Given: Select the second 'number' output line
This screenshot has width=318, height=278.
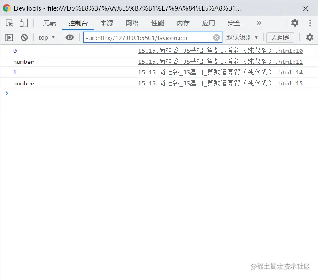Looking at the screenshot, I should pyautogui.click(x=23, y=83).
